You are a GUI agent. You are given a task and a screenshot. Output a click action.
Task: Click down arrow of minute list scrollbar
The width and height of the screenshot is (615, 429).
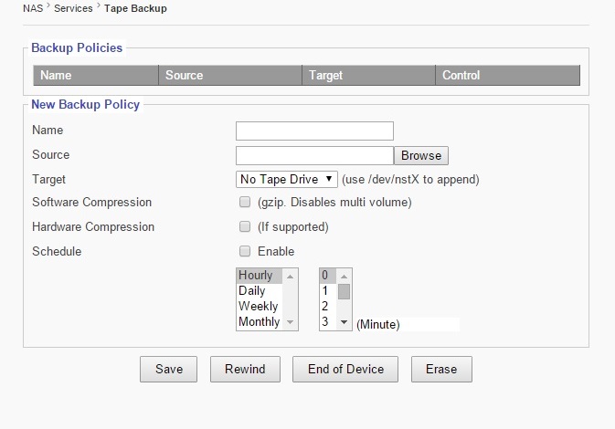coord(345,323)
